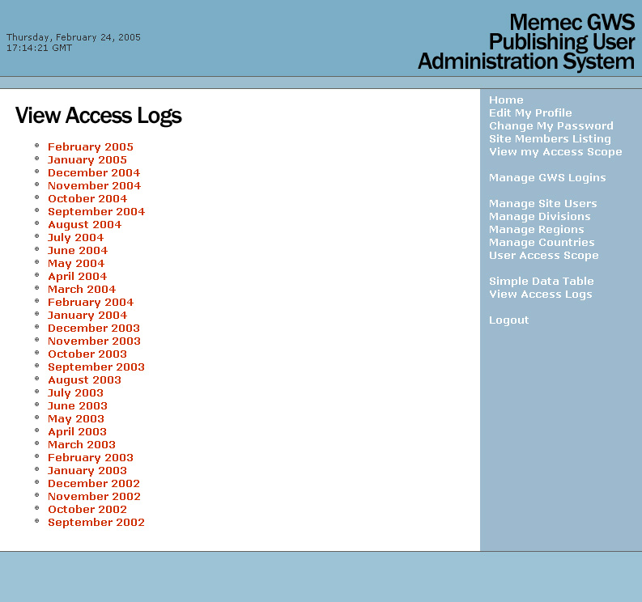This screenshot has height=602, width=642.
Task: Open July 2004 access log
Action: tap(76, 237)
